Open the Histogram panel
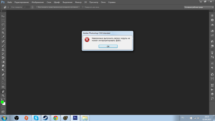 (212, 24)
